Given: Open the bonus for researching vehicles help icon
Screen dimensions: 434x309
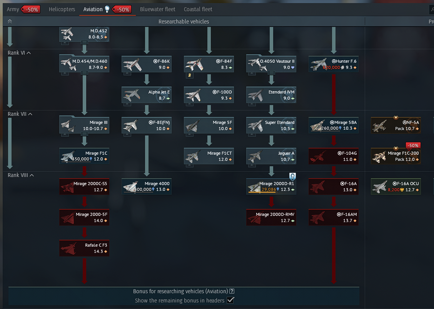Looking at the screenshot, I should (232, 291).
